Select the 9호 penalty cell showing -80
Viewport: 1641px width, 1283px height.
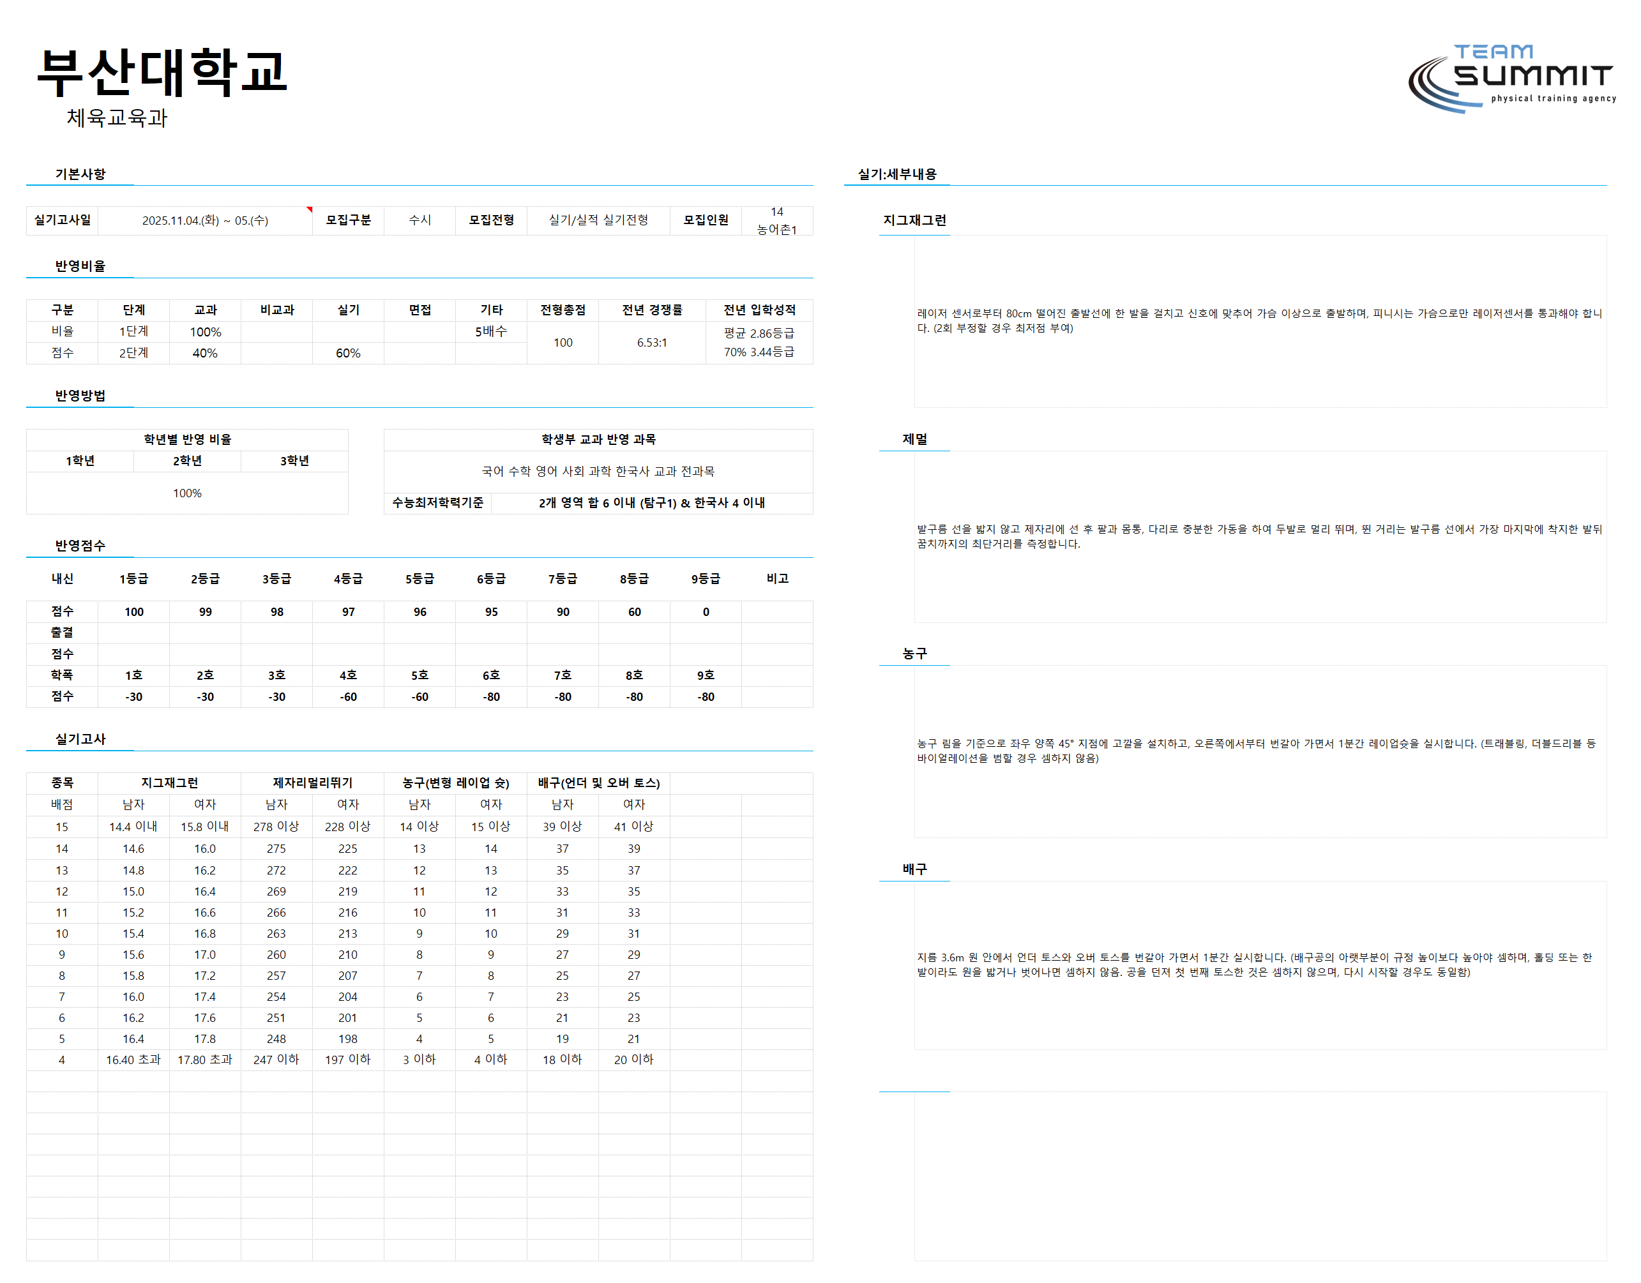pyautogui.click(x=706, y=696)
